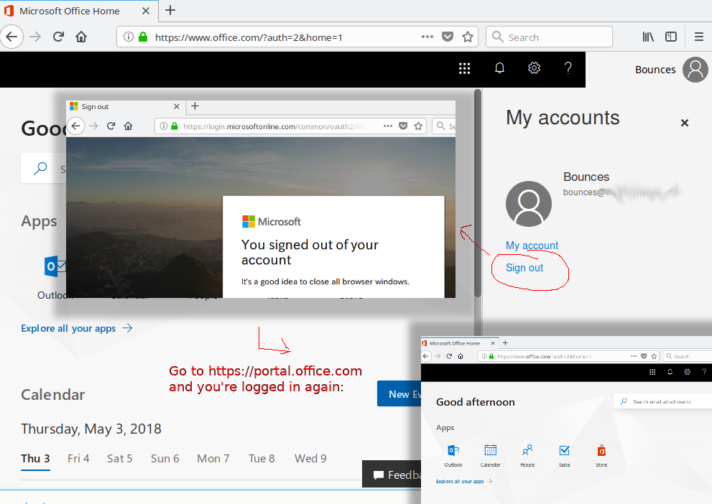Screen dimensions: 712x504
Task: Open the My account link
Action: coord(532,246)
